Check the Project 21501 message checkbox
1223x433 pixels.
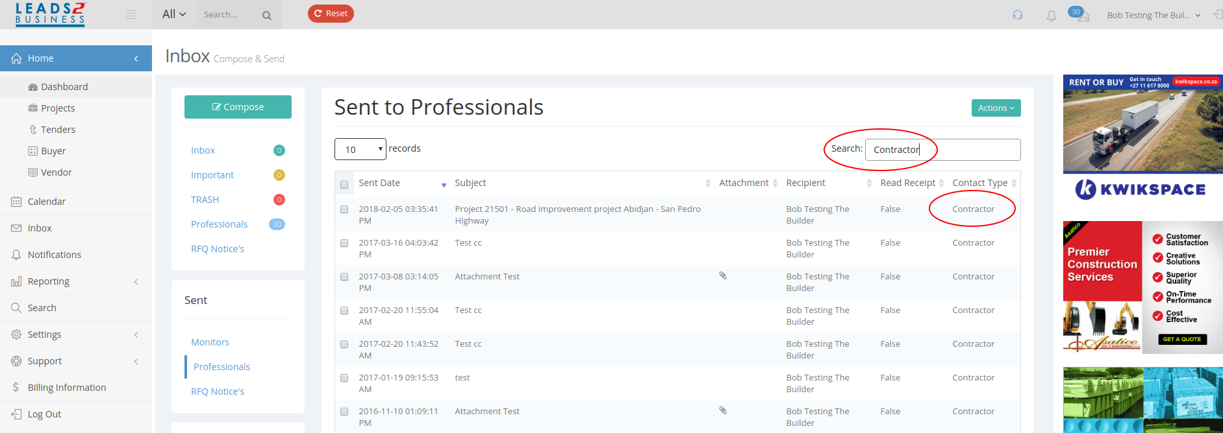pos(344,209)
